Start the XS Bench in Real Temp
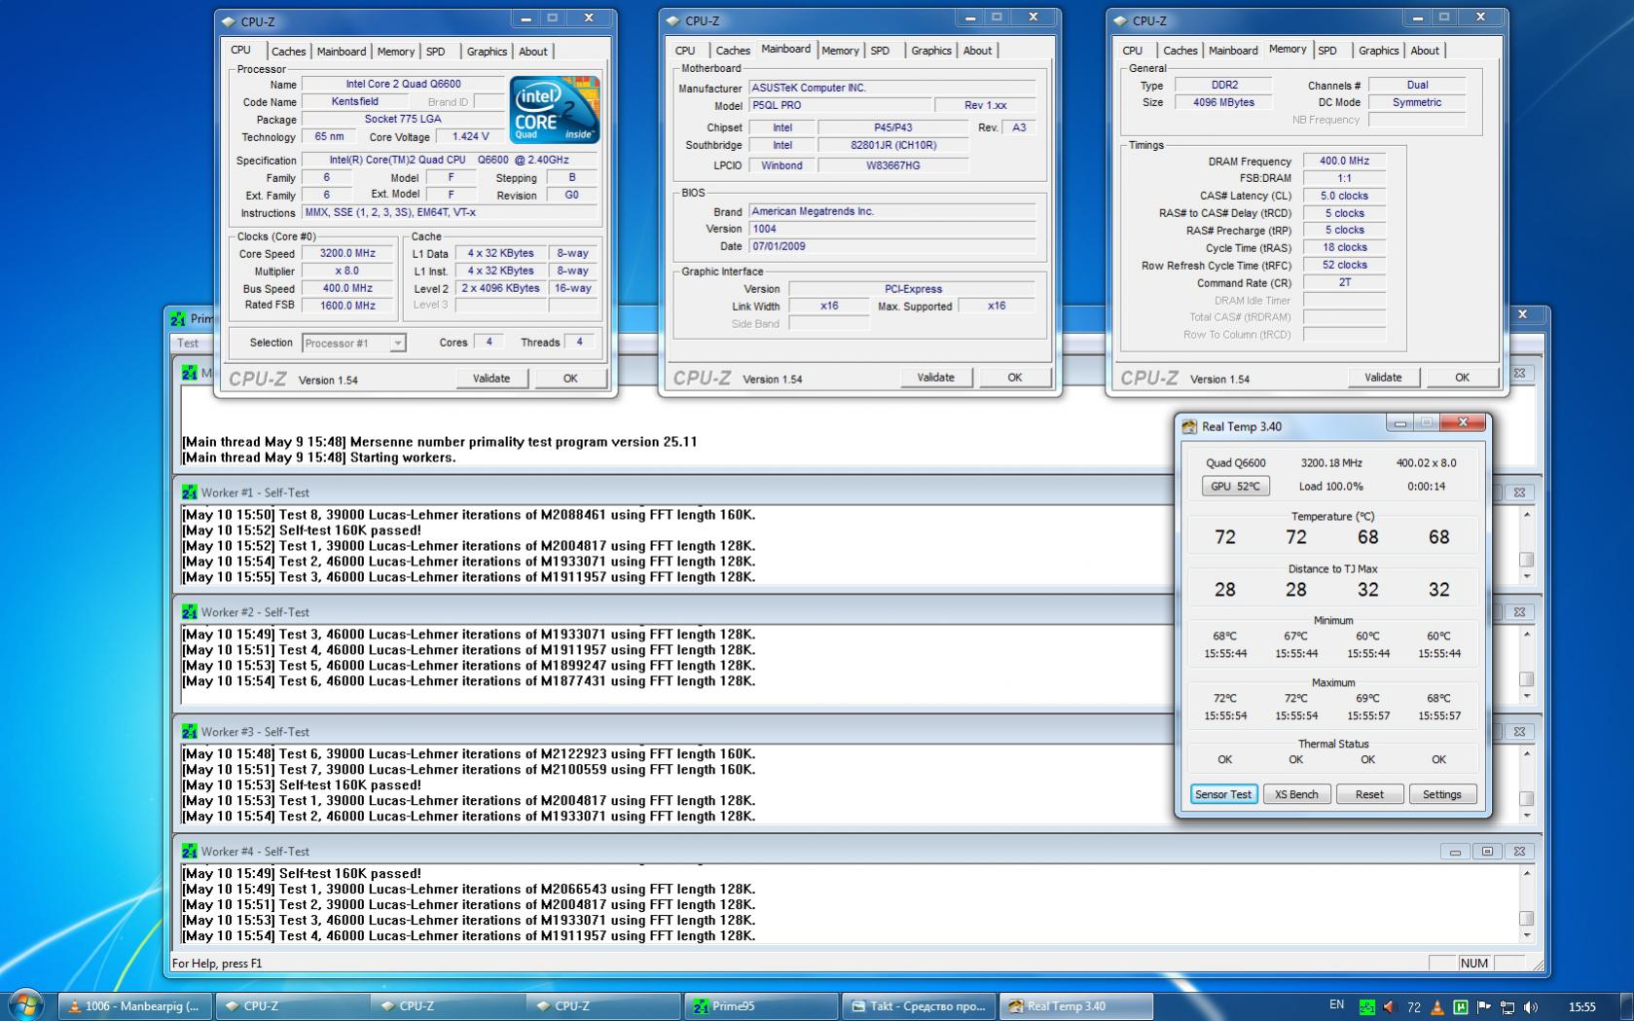Viewport: 1634px width, 1021px height. (x=1296, y=794)
